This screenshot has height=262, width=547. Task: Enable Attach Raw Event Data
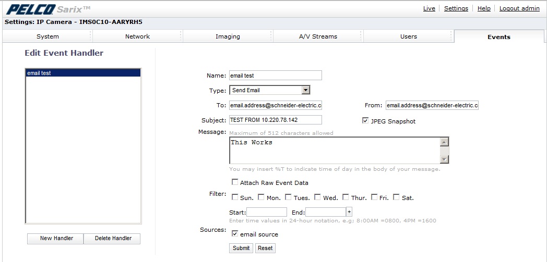[235, 182]
